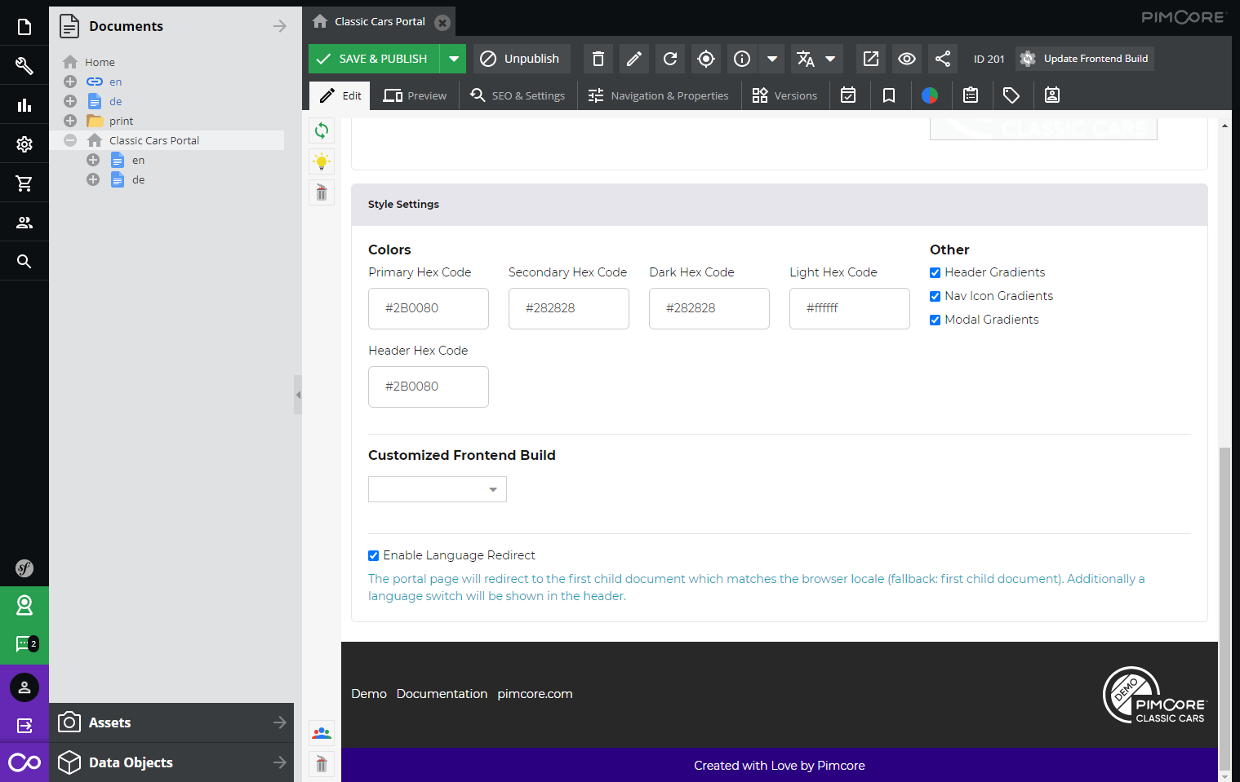Open the Versions tab
The height and width of the screenshot is (782, 1240).
point(784,95)
